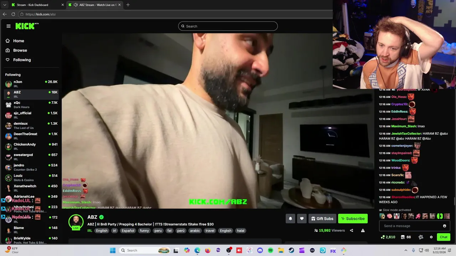Open xQc channel in Following list
The height and width of the screenshot is (256, 456).
31,105
